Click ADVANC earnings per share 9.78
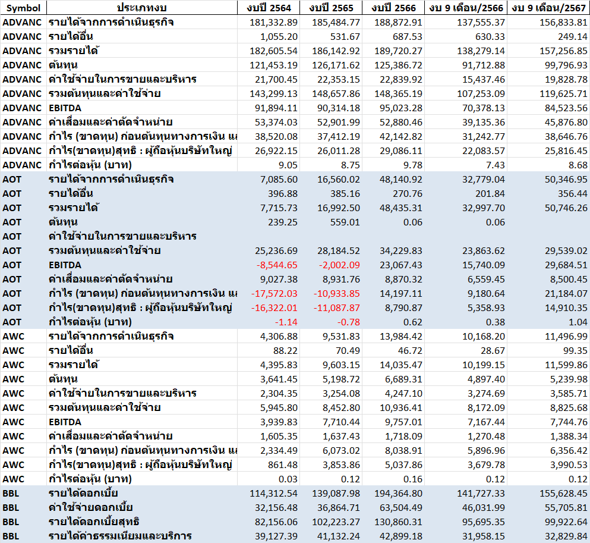590x543 pixels. click(413, 166)
